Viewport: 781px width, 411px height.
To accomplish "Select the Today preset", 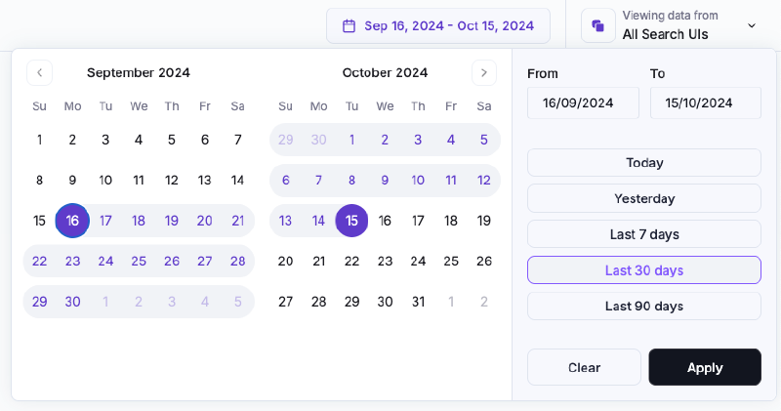I will (x=644, y=162).
